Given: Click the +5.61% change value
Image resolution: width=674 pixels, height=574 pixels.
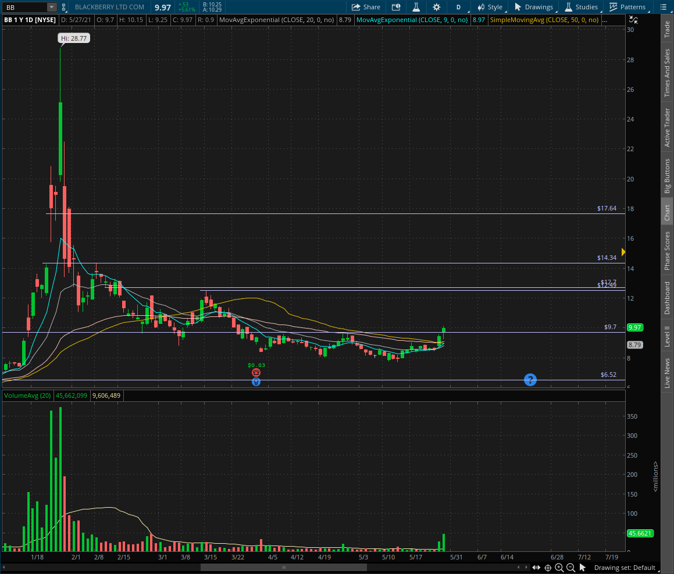Looking at the screenshot, I should pos(187,10).
